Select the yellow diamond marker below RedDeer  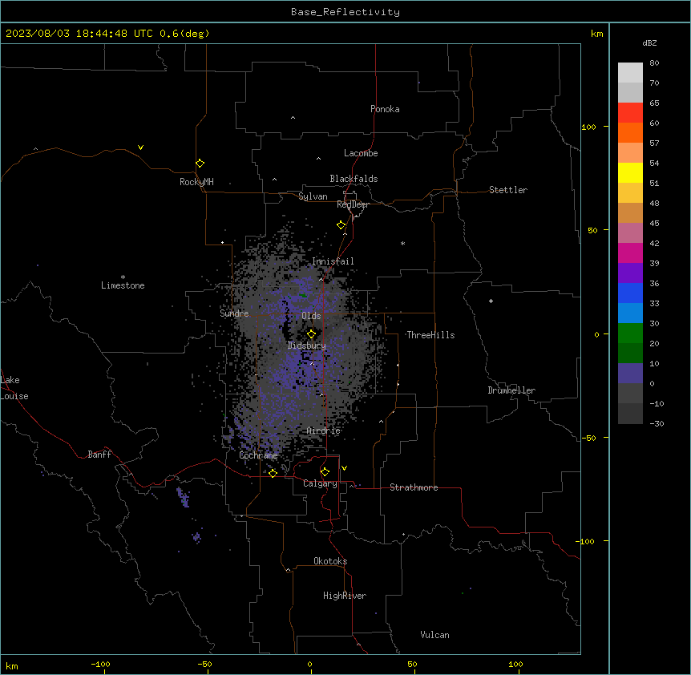[341, 225]
